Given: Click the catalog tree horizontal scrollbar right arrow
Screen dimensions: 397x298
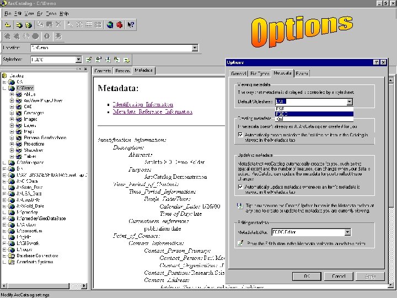Looking at the screenshot, I should (x=84, y=286).
